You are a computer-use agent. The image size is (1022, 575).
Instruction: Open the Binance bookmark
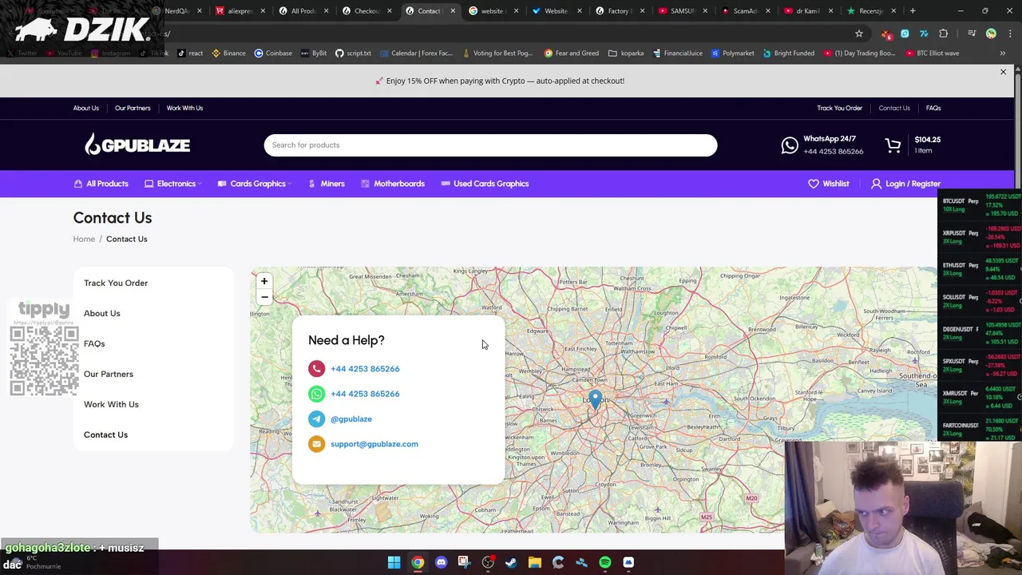(228, 54)
